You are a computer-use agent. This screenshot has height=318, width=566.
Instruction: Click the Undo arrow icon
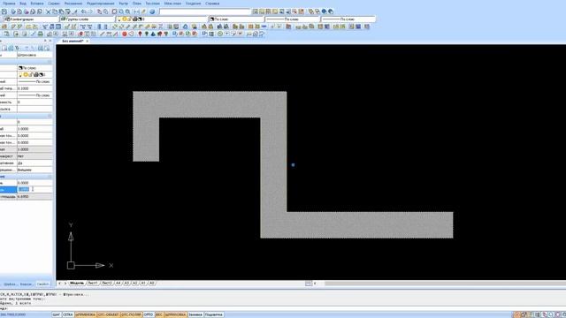click(84, 11)
